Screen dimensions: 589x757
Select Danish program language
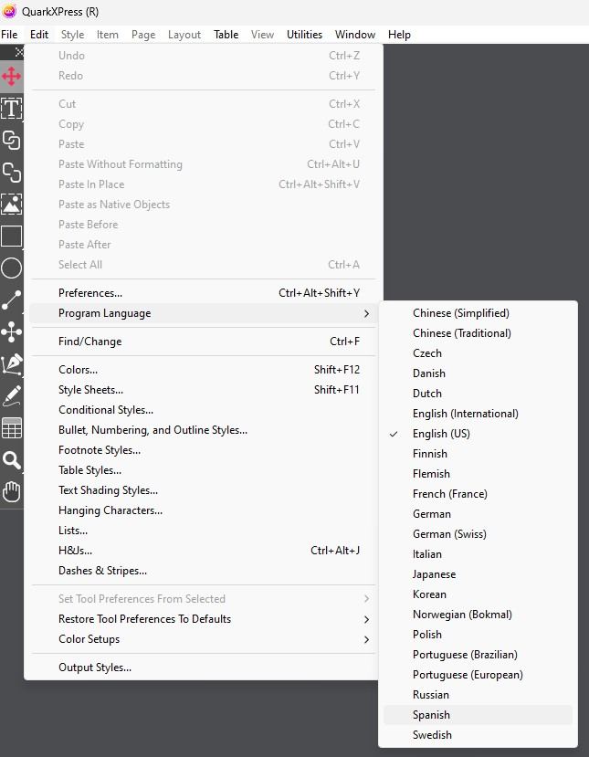(478, 373)
